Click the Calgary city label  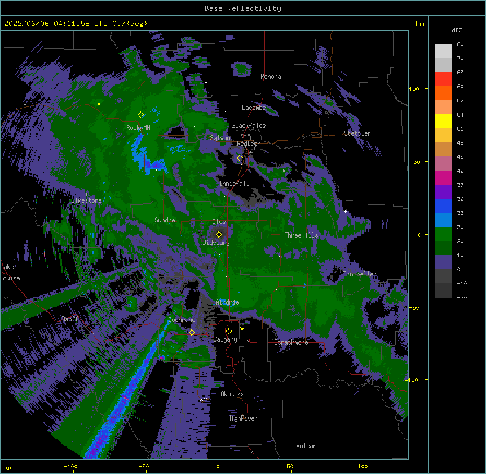click(225, 339)
